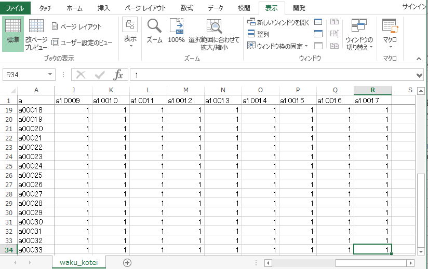The image size is (428, 269).
Task: Click the insert function fx button
Action: [118, 75]
